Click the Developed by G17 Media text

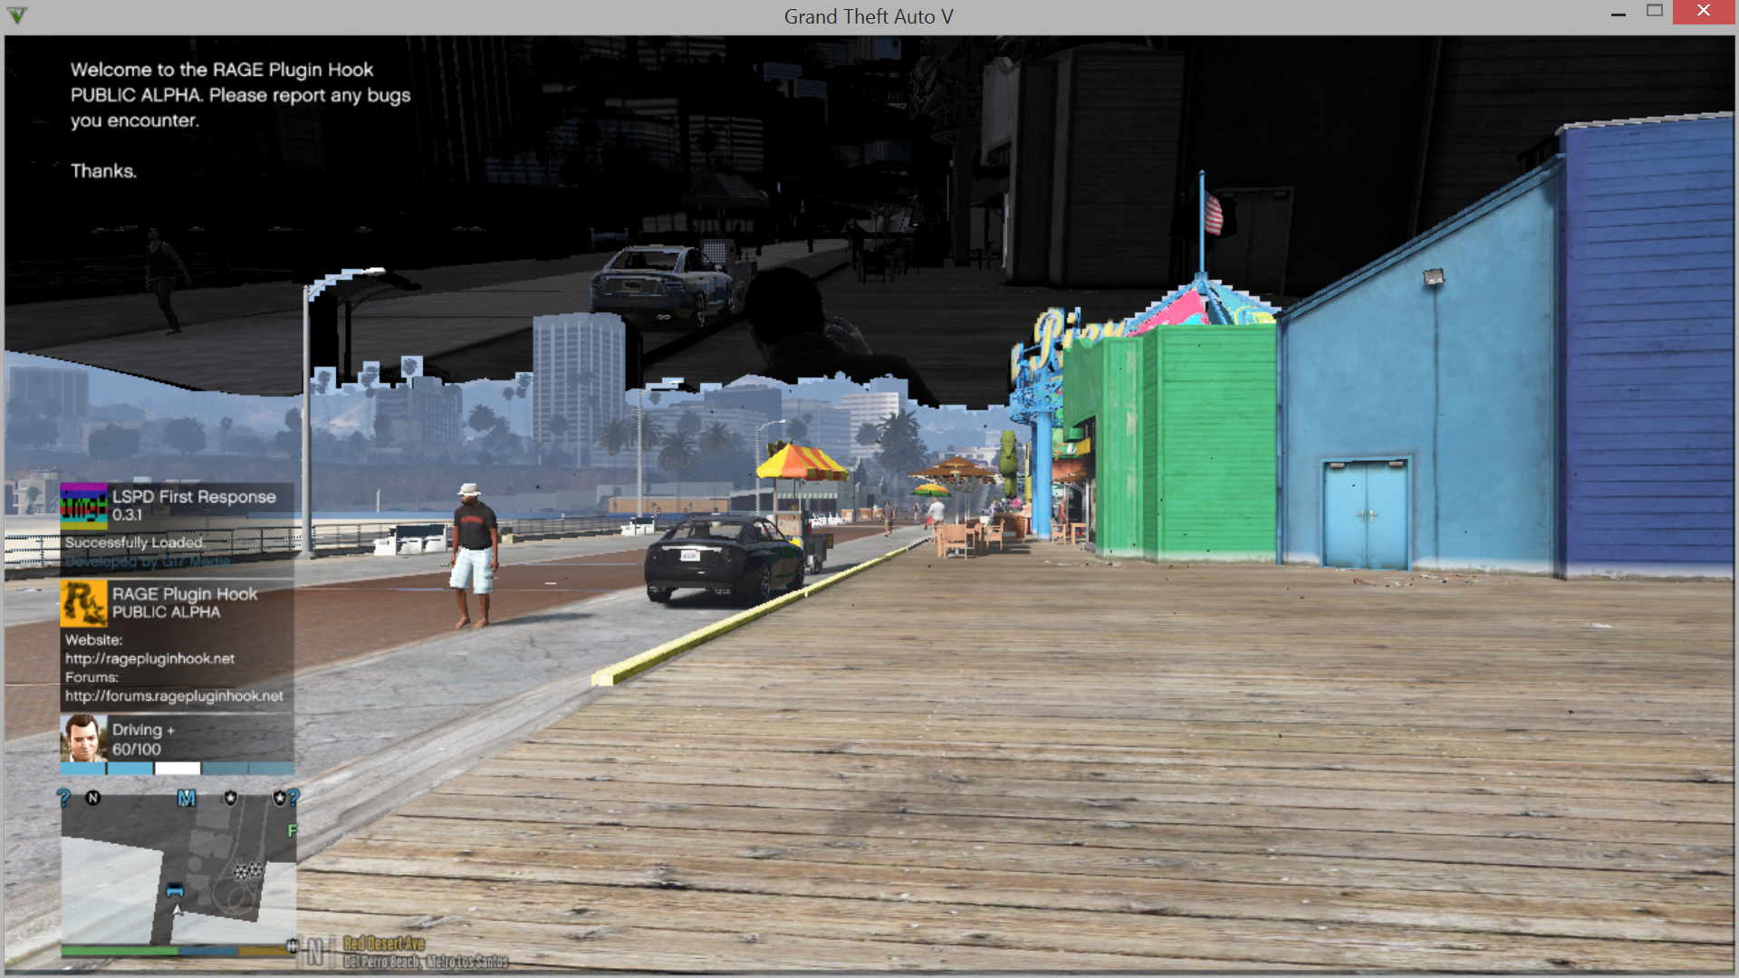tap(147, 561)
